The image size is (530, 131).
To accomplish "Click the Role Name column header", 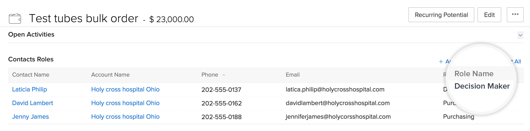I will [x=474, y=74].
